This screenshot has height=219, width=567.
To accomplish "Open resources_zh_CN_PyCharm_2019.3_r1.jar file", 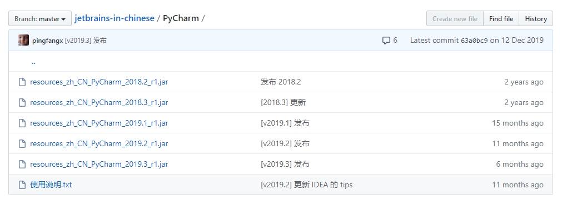I will click(x=99, y=165).
